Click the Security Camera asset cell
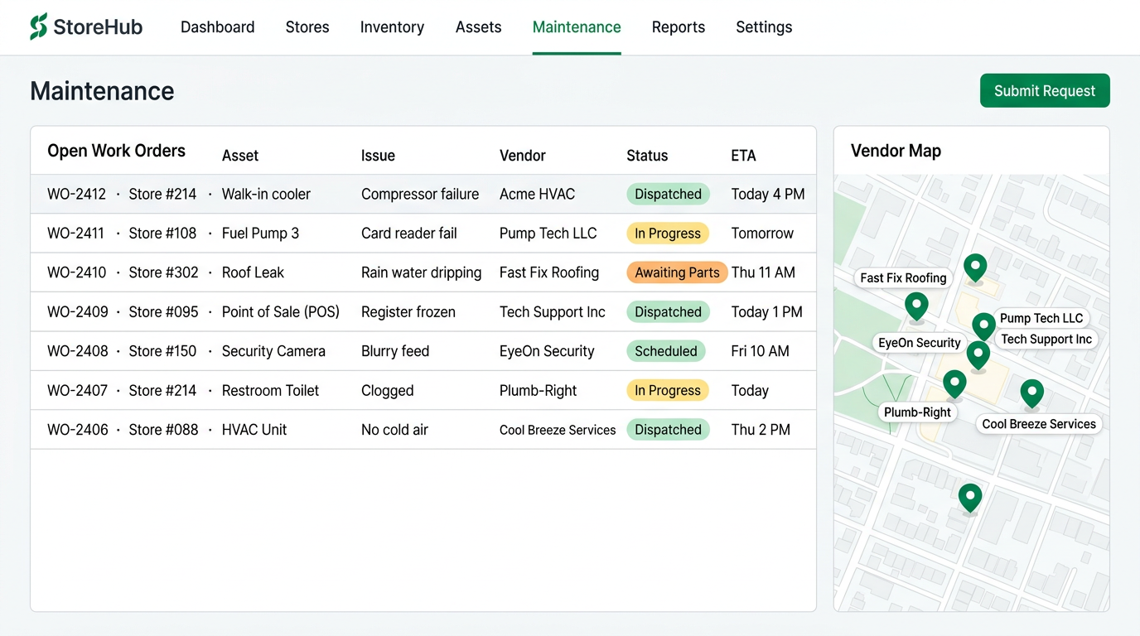 point(273,351)
